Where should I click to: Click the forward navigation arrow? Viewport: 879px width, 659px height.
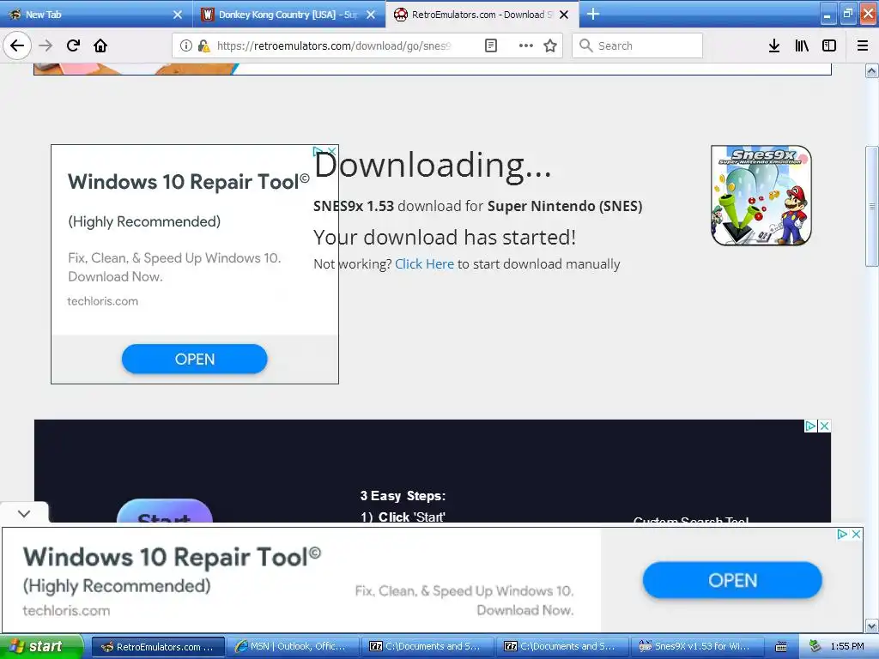tap(45, 45)
